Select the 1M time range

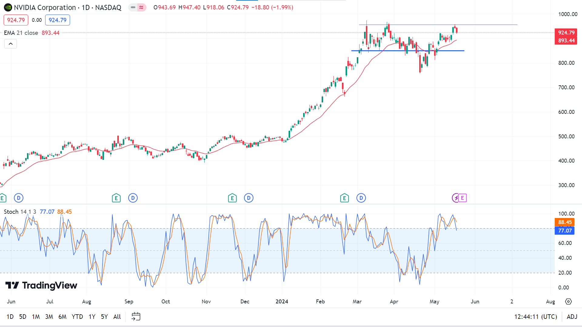click(x=36, y=316)
